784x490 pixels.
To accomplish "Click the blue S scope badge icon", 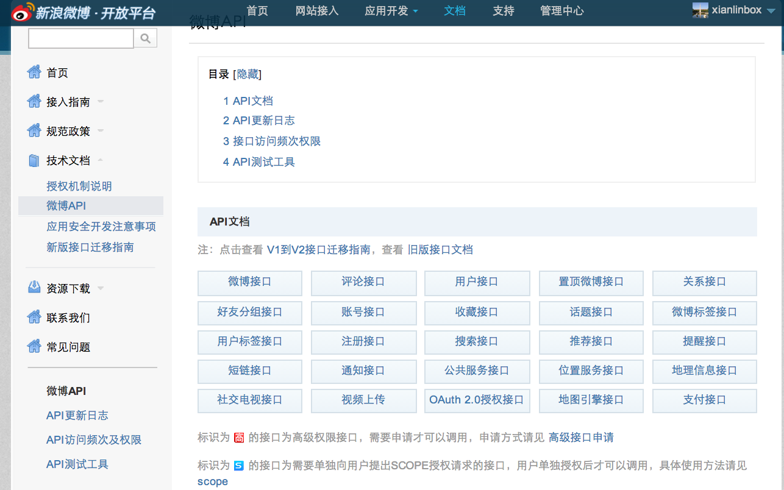I will pos(239,466).
